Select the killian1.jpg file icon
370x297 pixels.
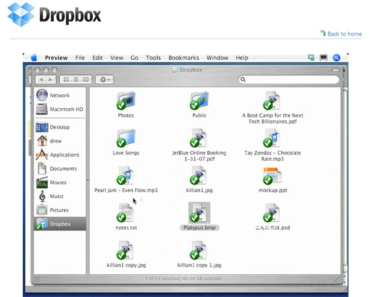198,175
